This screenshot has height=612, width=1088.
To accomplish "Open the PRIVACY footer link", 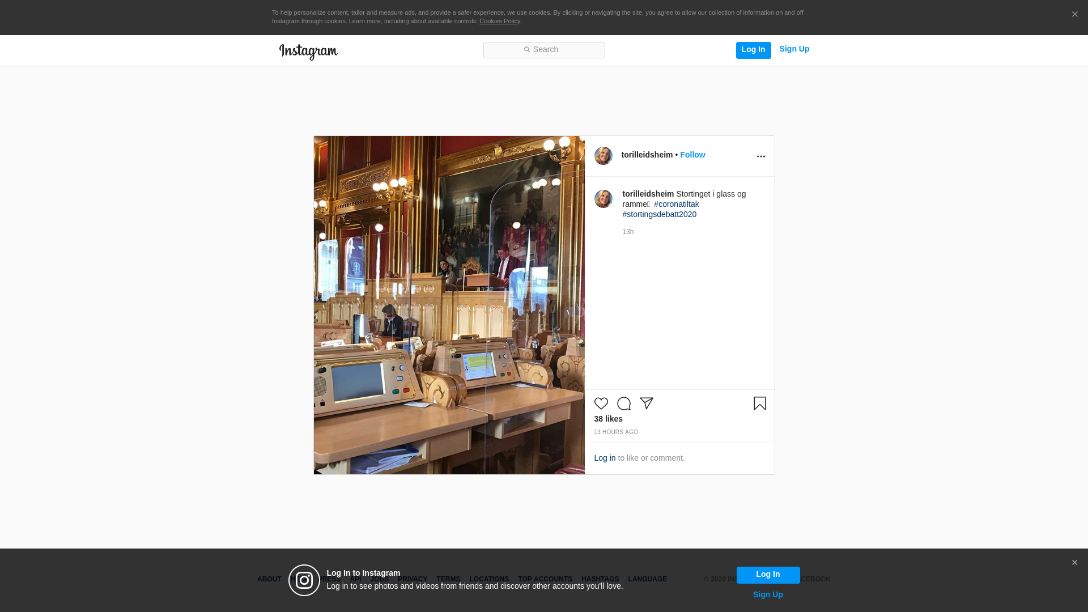I will 413,579.
